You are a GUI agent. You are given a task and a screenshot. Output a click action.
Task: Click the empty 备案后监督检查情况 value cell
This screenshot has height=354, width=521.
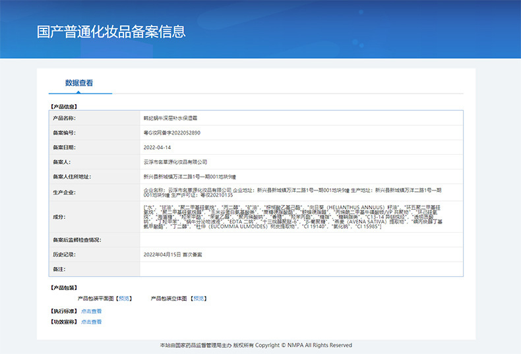[301, 240]
